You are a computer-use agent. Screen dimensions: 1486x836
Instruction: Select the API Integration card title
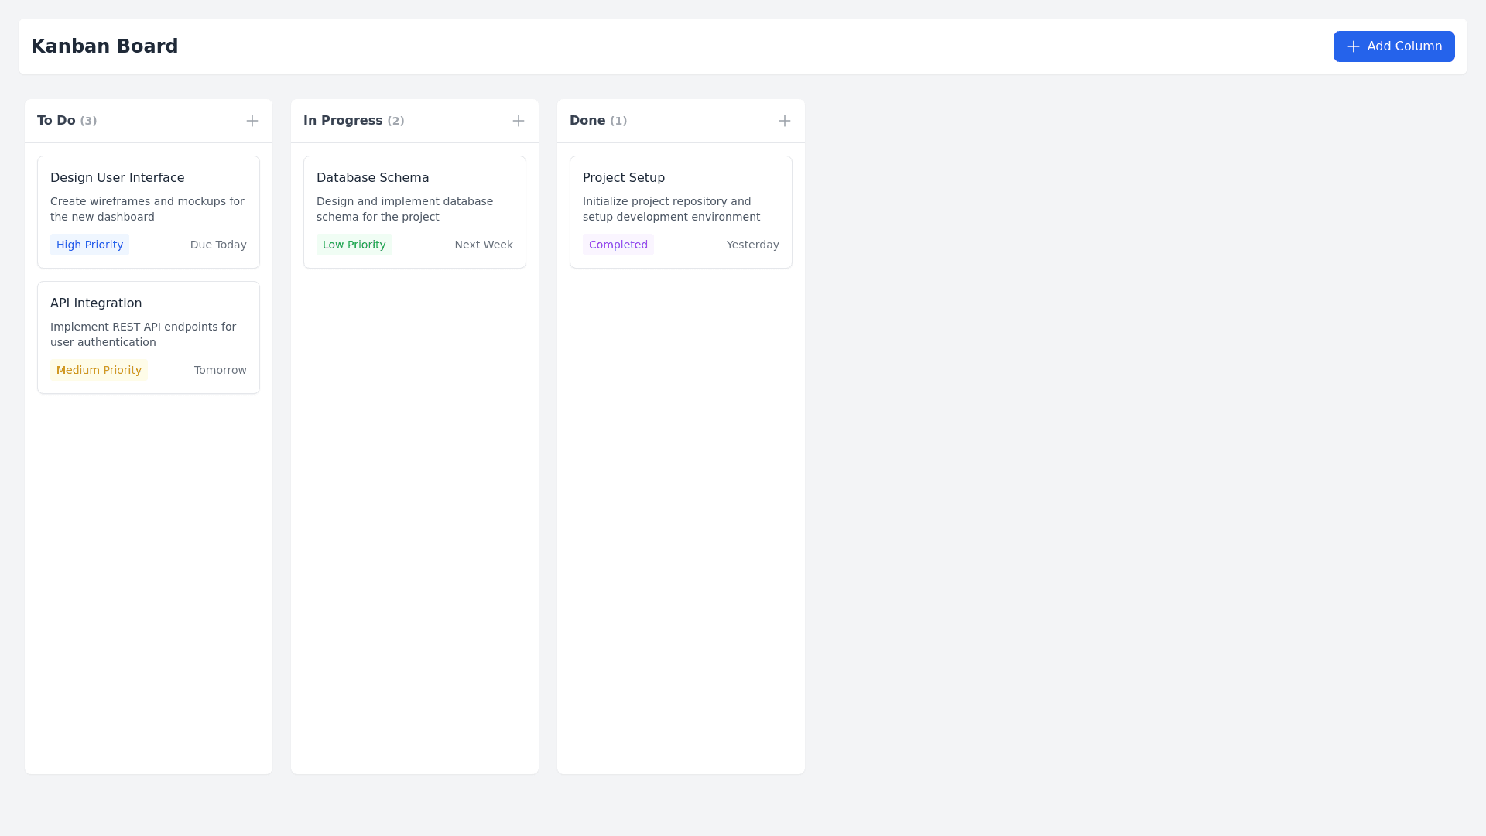pyautogui.click(x=96, y=303)
